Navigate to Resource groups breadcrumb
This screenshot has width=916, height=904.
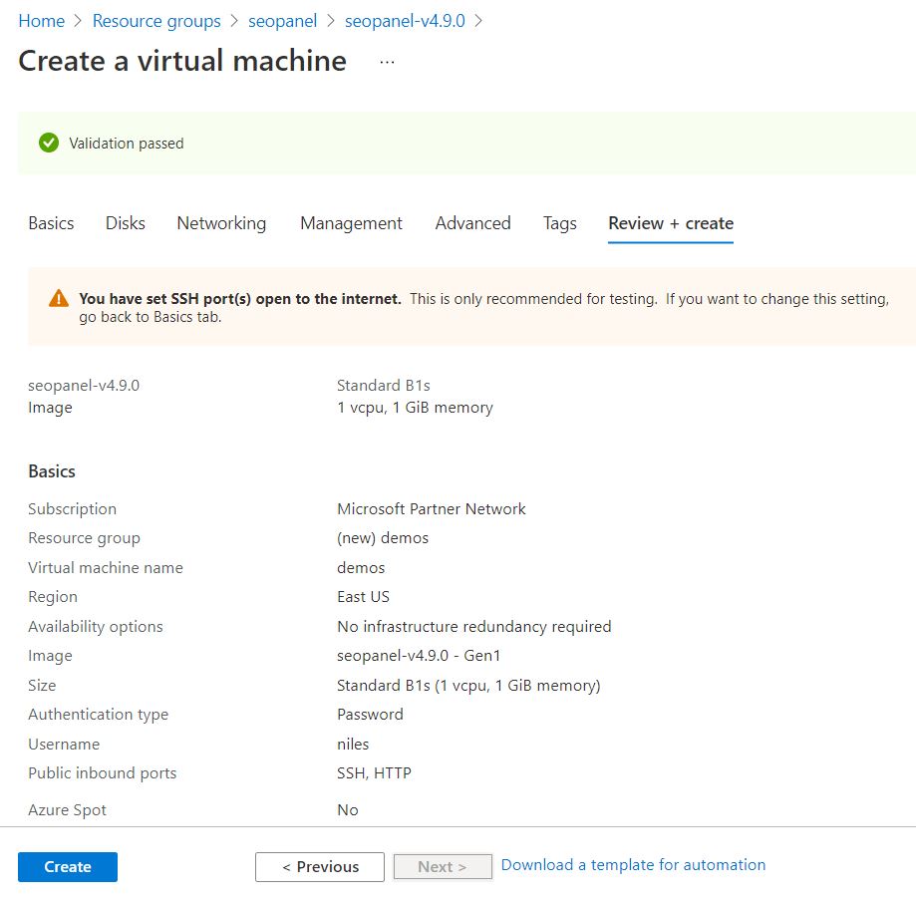click(156, 21)
